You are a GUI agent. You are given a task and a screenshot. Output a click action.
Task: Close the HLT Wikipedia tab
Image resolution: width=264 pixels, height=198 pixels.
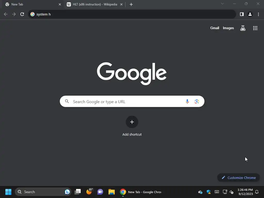[121, 4]
